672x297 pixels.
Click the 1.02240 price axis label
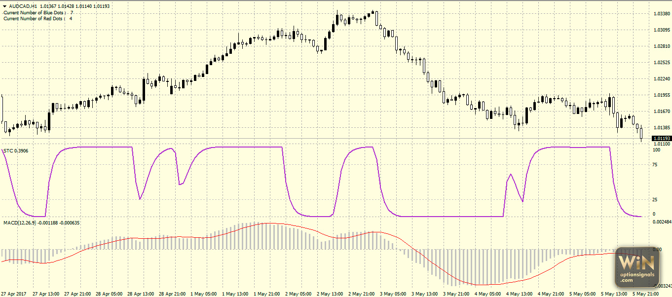[x=661, y=79]
